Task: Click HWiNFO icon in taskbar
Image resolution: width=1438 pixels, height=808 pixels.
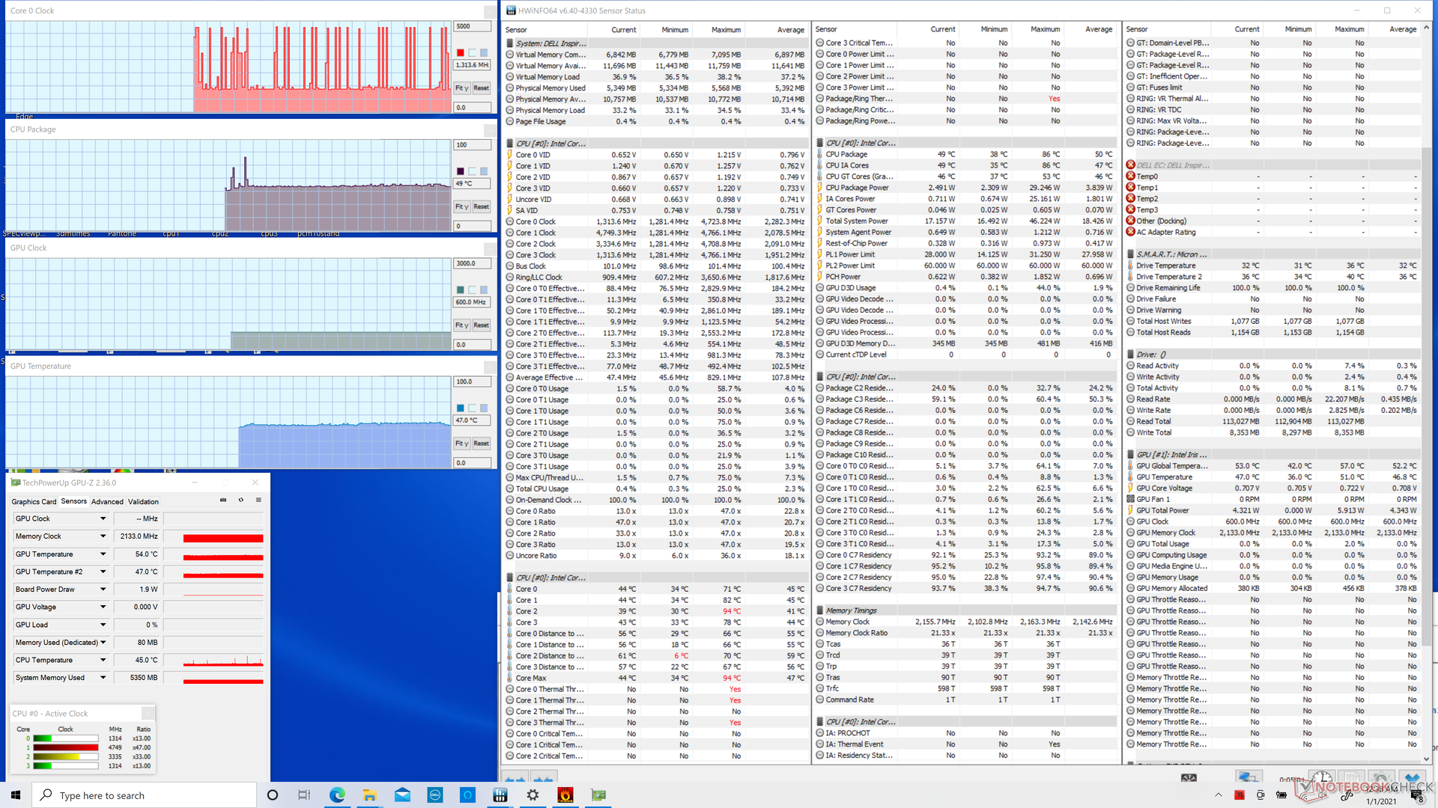Action: pos(500,795)
